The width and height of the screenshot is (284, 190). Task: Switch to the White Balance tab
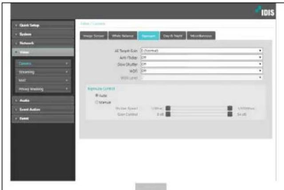[122, 36]
